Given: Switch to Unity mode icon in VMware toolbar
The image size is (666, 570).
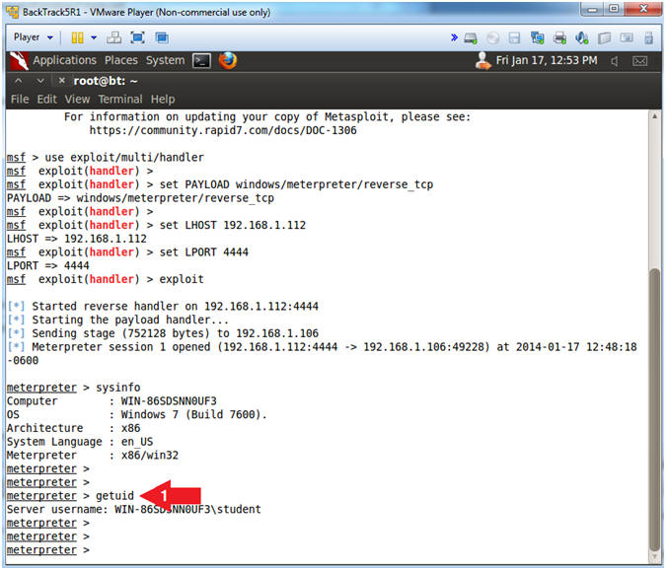Looking at the screenshot, I should 162,37.
